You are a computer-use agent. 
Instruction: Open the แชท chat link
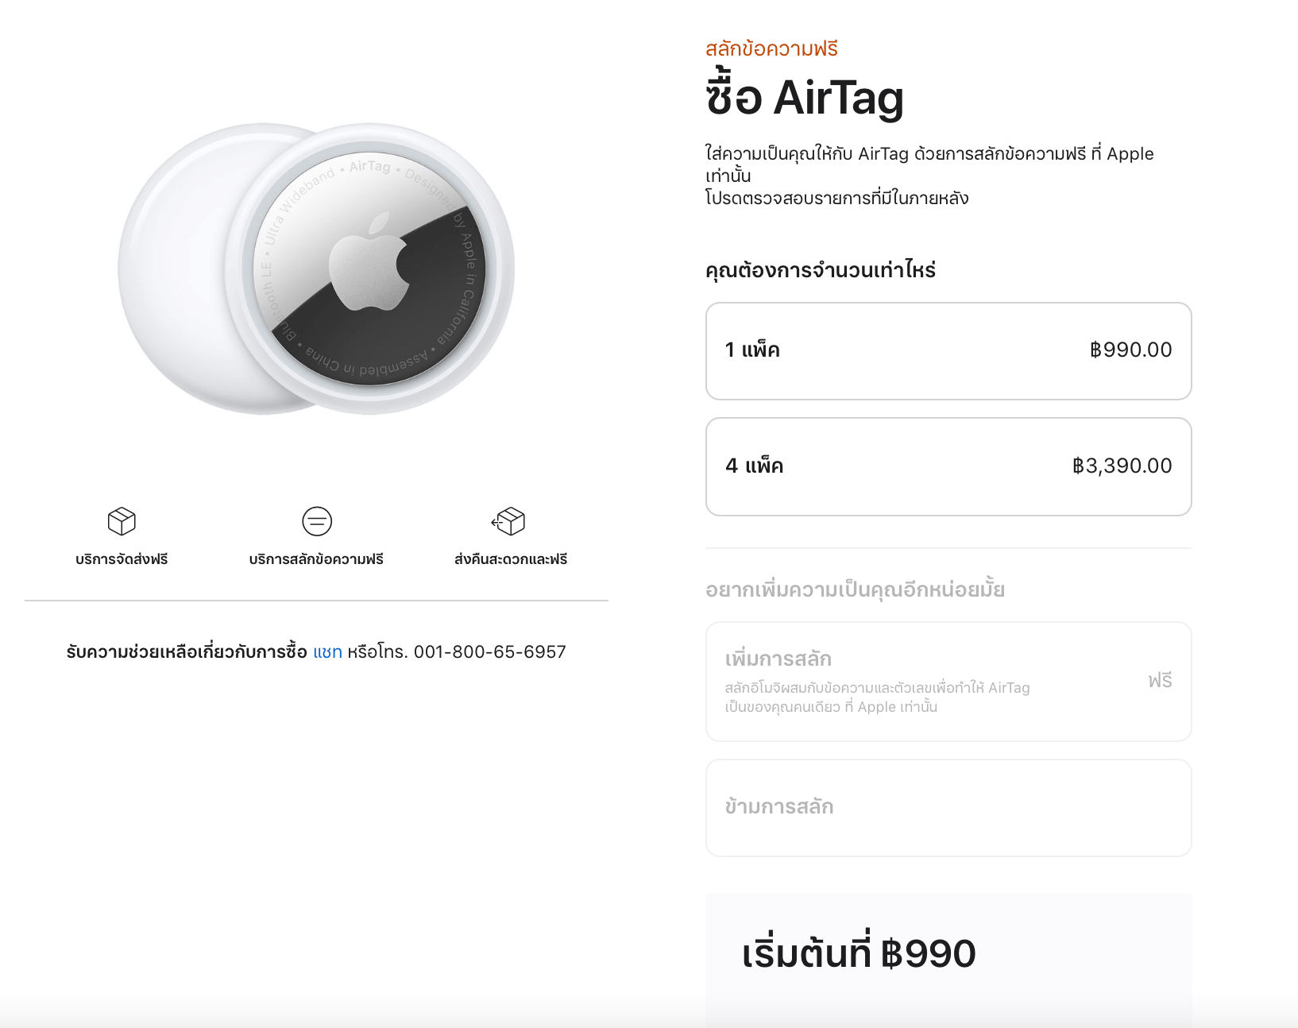pyautogui.click(x=327, y=652)
